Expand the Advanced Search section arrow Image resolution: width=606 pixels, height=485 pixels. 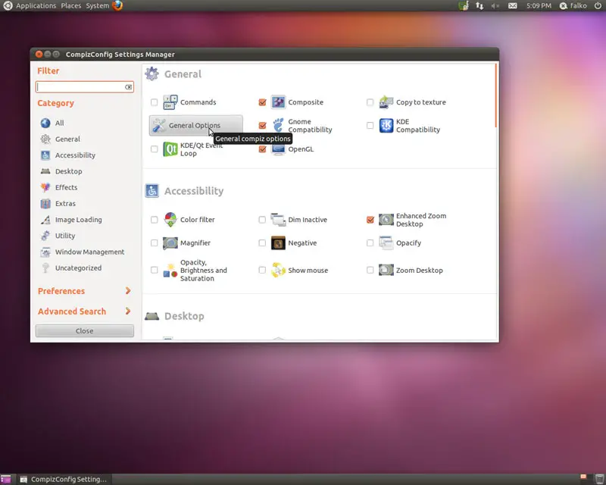pos(128,311)
